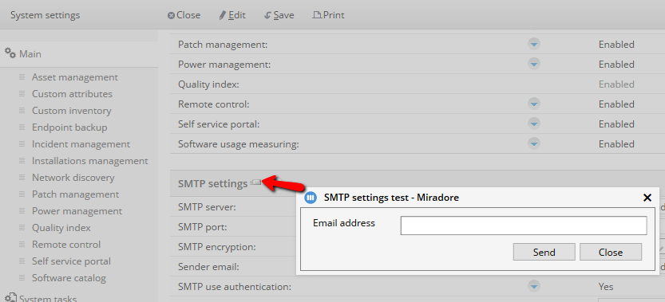The height and width of the screenshot is (302, 665).
Task: Expand SMTP use authentication row arrow
Action: point(534,286)
